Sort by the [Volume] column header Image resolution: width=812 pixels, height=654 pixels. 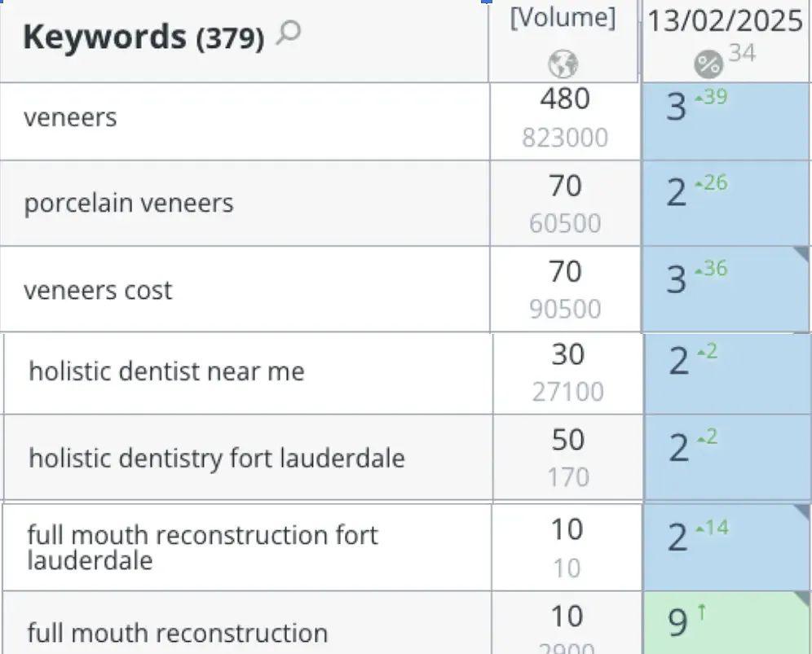[x=563, y=18]
